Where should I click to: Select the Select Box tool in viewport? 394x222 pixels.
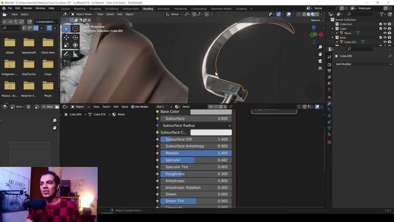(x=66, y=29)
